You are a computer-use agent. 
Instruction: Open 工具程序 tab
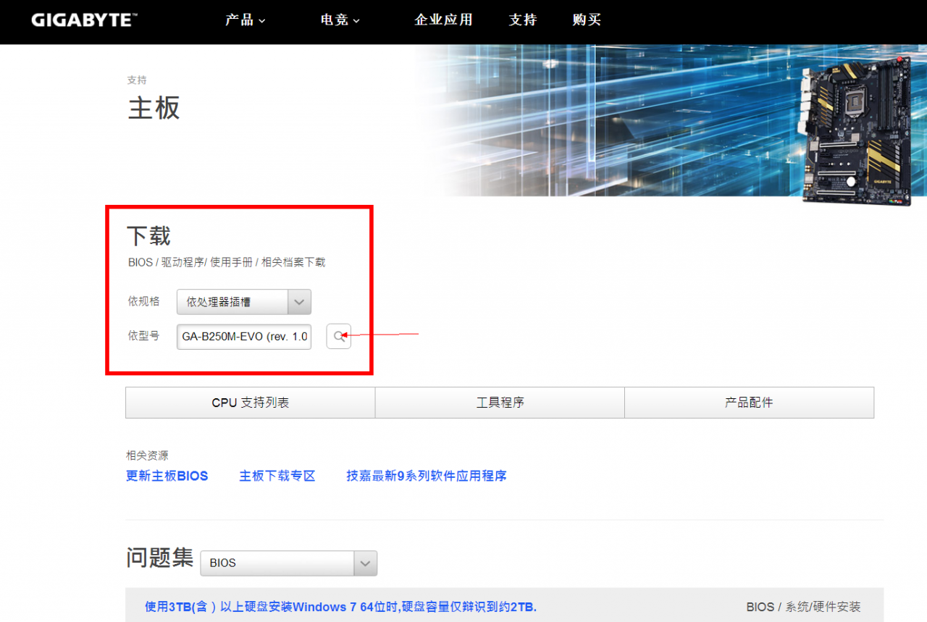pyautogui.click(x=500, y=403)
